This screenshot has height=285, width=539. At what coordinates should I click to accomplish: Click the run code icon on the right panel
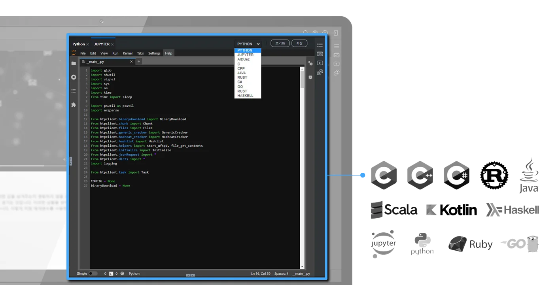[x=320, y=63]
